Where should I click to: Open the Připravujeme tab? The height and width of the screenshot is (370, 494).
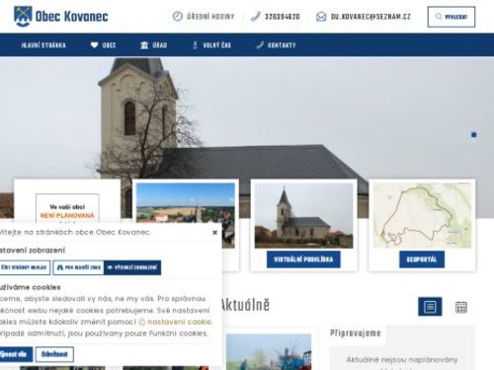356,333
